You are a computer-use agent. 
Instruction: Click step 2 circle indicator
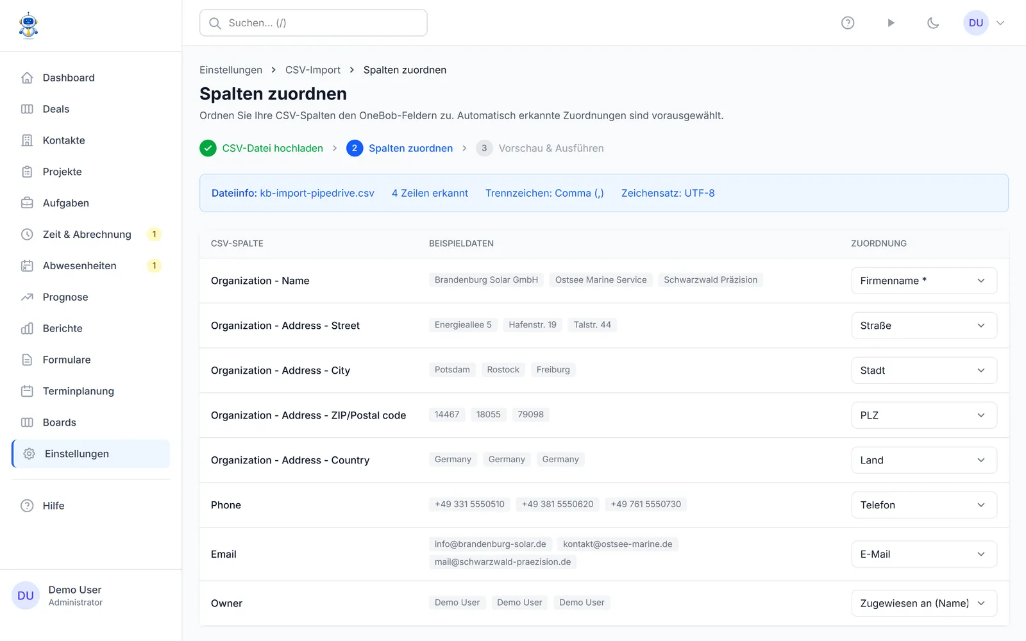[355, 148]
